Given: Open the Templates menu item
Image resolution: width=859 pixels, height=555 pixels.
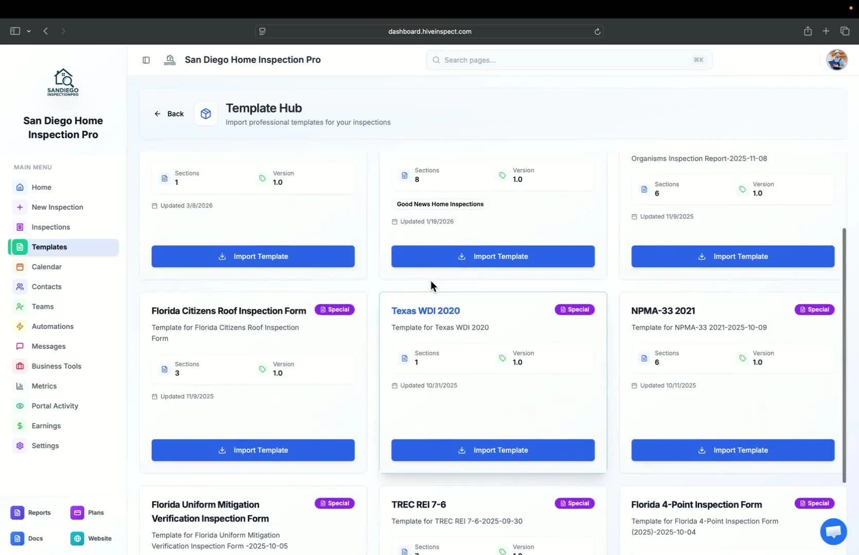Looking at the screenshot, I should (x=64, y=247).
